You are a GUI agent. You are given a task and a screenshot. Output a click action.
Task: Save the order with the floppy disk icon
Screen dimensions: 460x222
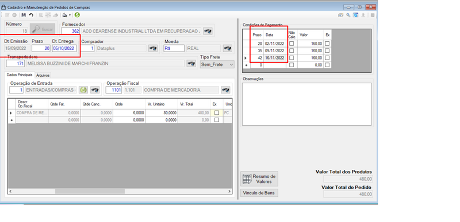point(24,15)
